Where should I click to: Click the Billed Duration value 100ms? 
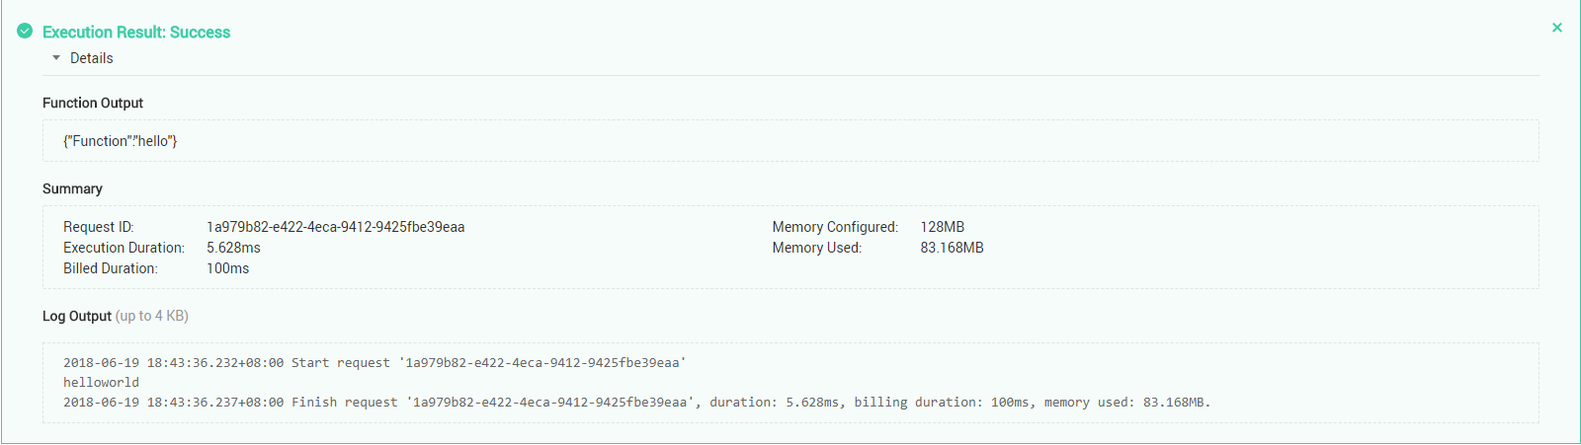pos(227,268)
